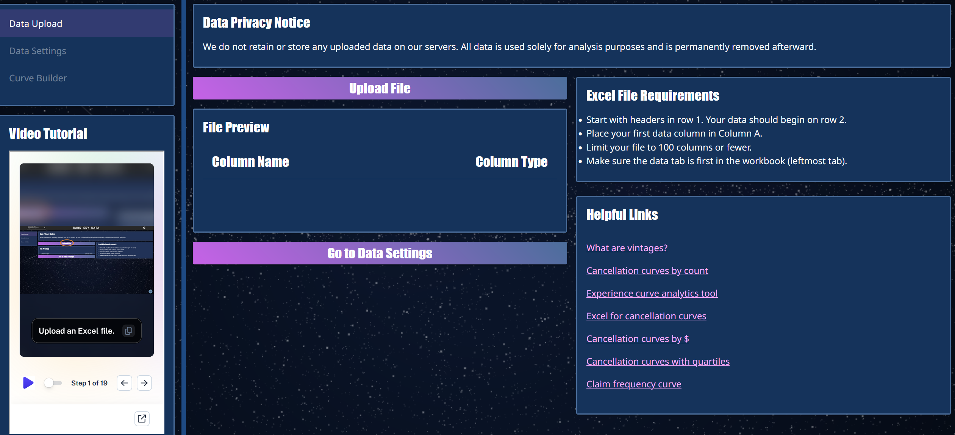Open 'What are vintages?' link
The image size is (955, 435).
coord(627,248)
